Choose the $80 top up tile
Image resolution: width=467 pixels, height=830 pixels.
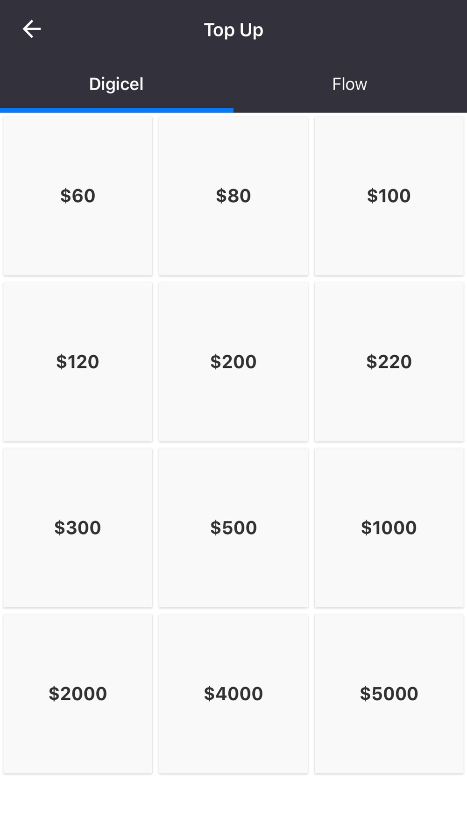point(233,196)
